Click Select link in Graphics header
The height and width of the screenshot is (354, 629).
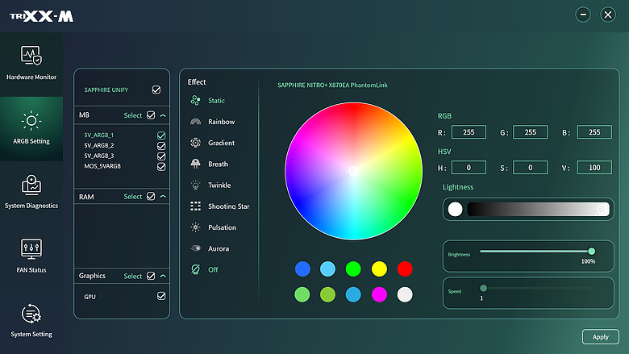[x=133, y=277]
